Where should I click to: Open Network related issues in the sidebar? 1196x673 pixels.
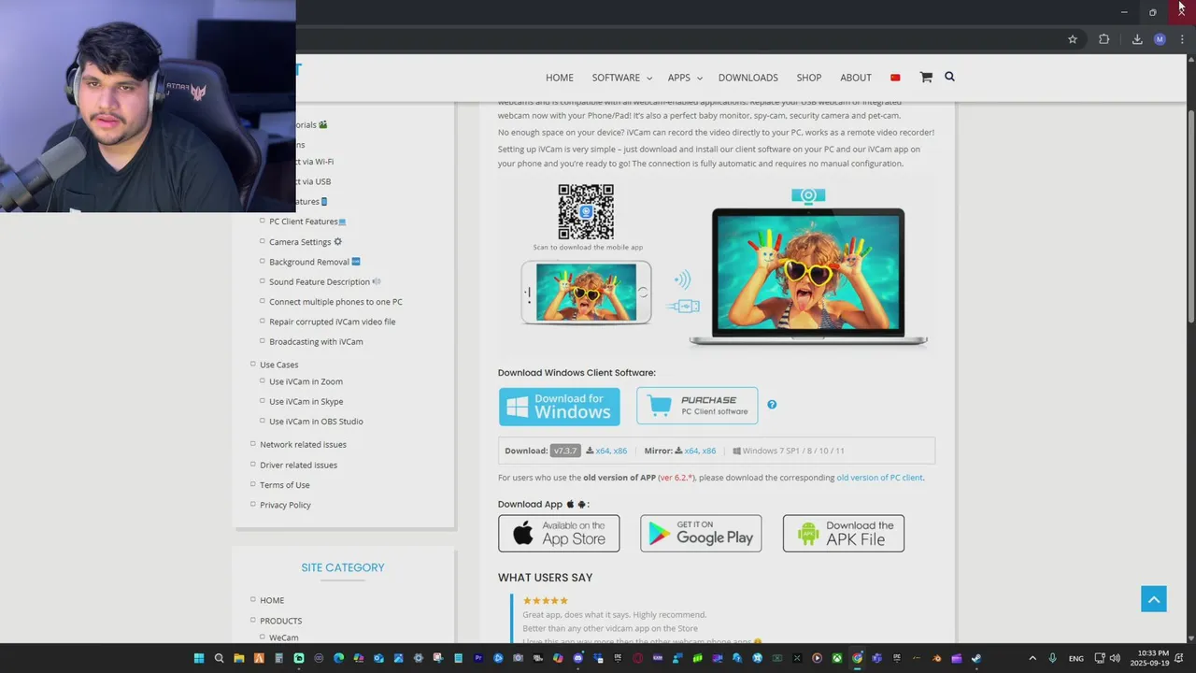pos(303,445)
